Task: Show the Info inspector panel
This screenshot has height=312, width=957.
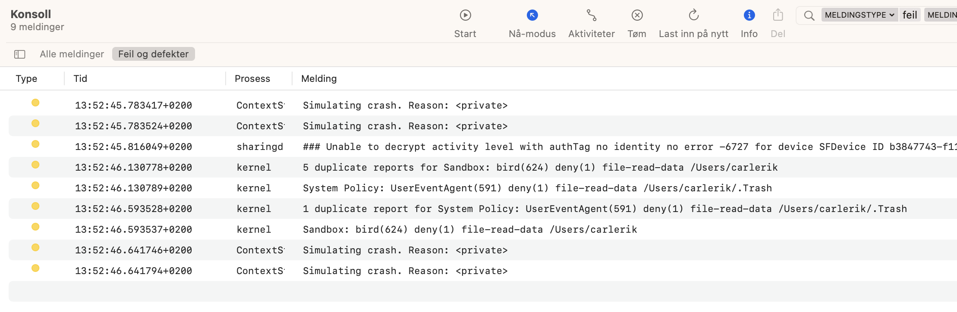Action: click(749, 16)
